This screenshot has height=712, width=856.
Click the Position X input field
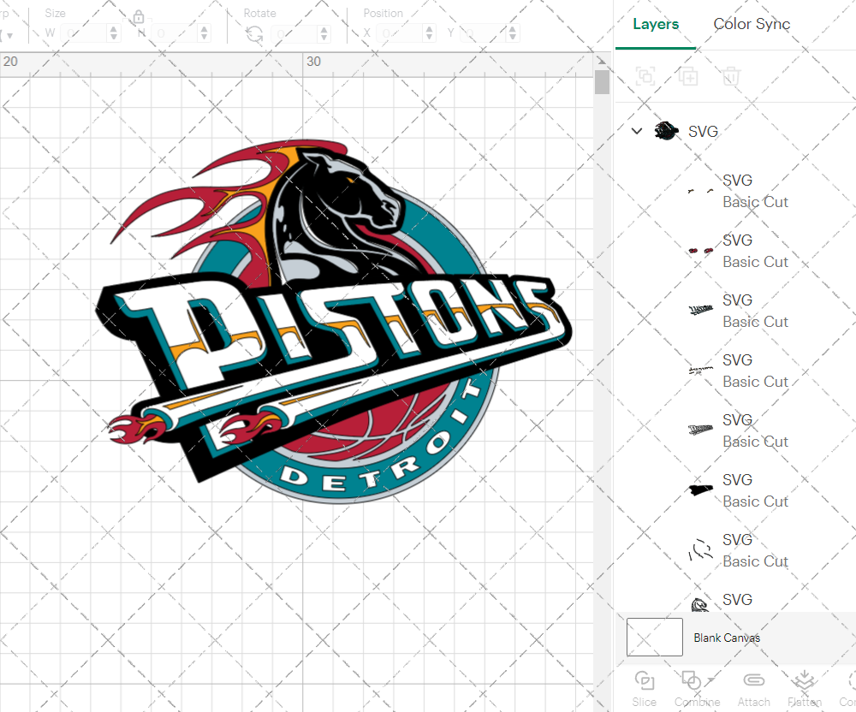pos(400,34)
